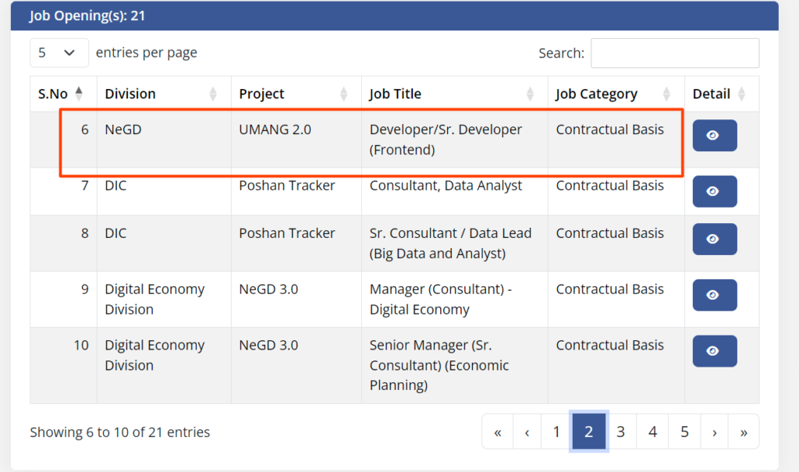Viewport: 799px width, 472px height.
Task: Go to pagination page 5
Action: (x=685, y=432)
